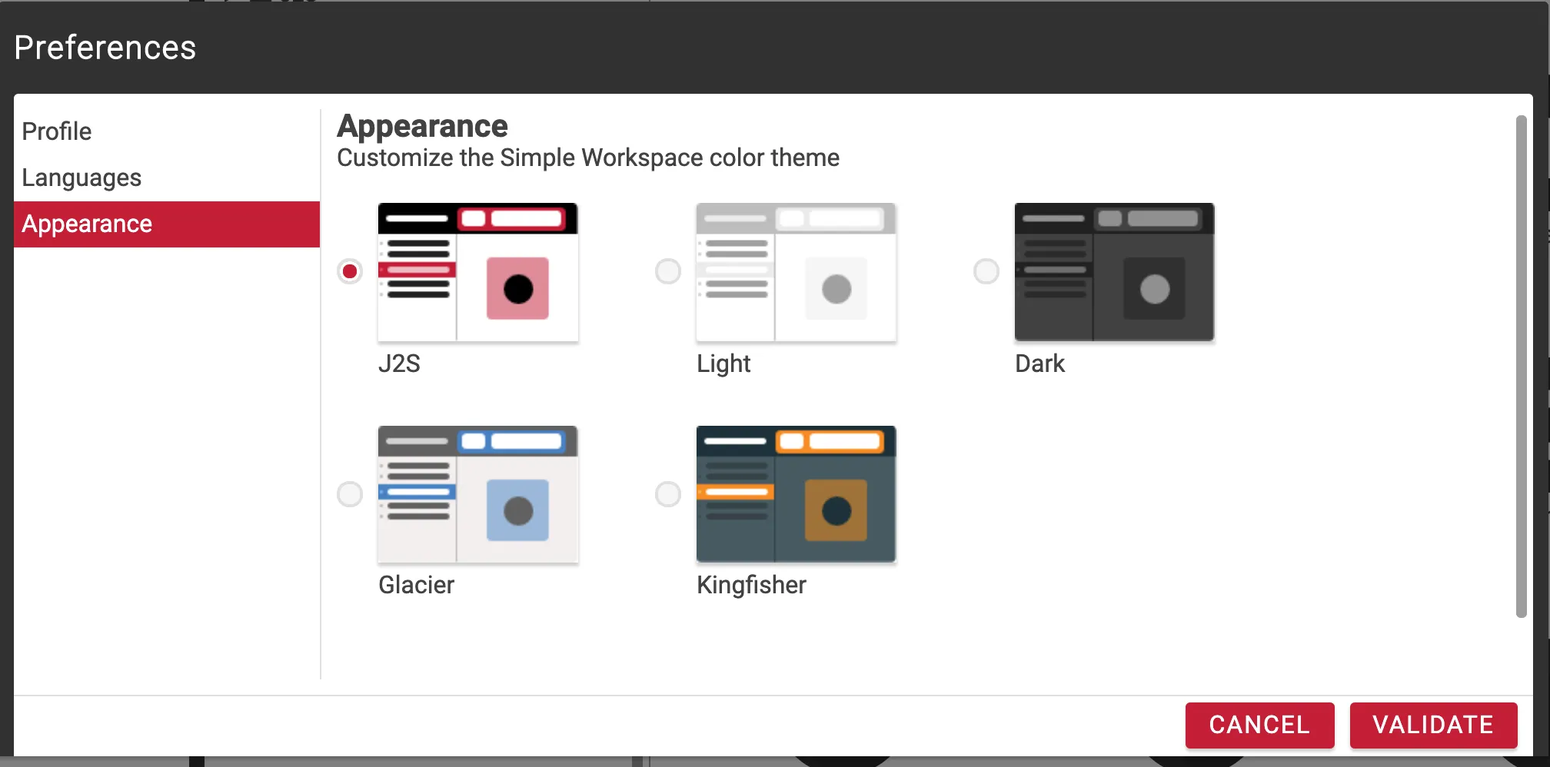The width and height of the screenshot is (1550, 767).
Task: Switch to the Languages preferences section
Action: tap(81, 178)
